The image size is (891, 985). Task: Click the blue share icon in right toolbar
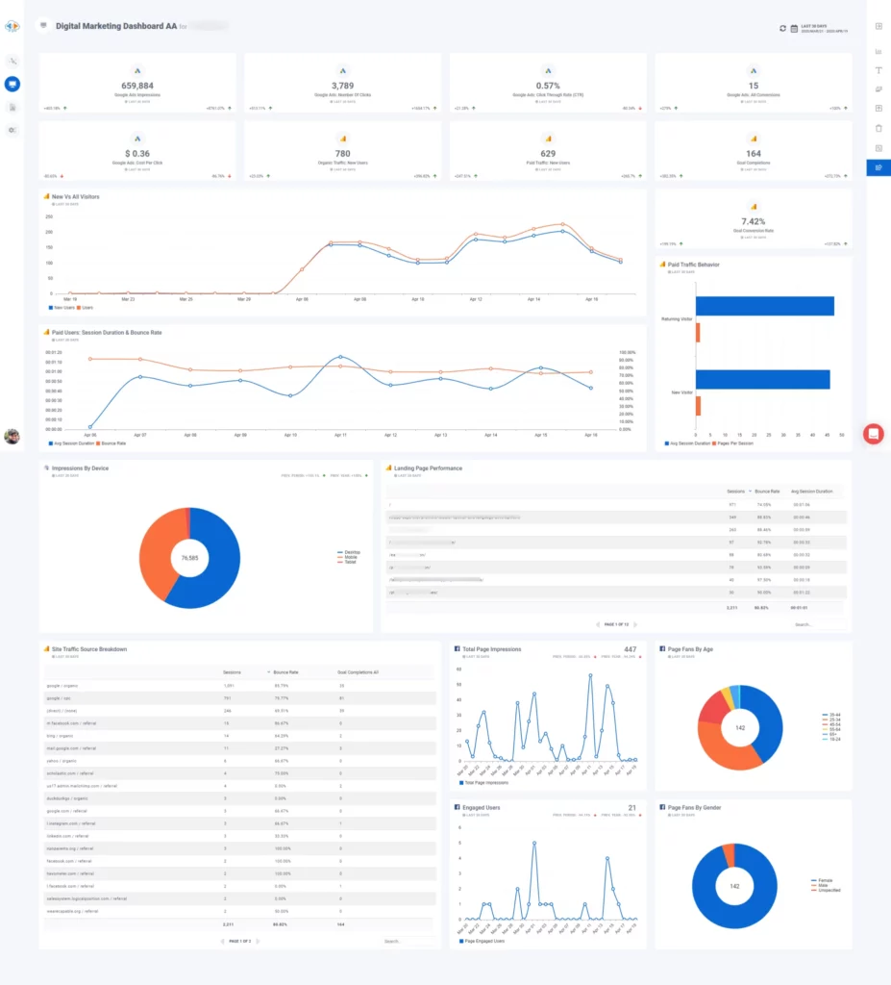click(879, 167)
